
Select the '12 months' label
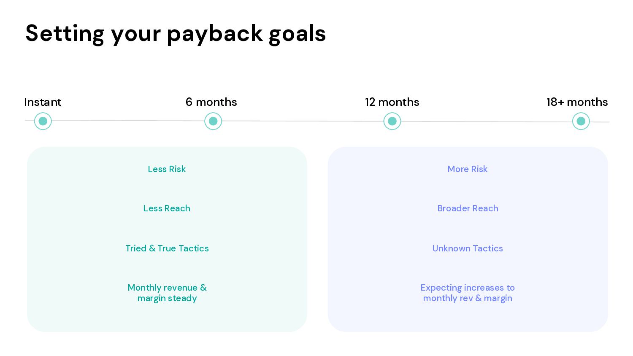(x=392, y=102)
